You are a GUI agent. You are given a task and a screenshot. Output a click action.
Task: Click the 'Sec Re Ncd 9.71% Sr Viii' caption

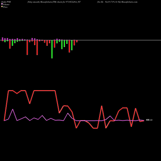109,2
